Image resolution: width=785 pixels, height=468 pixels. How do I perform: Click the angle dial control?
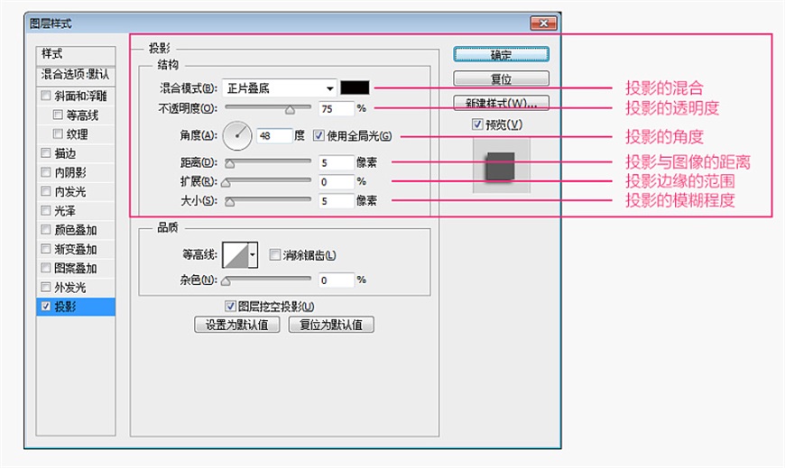236,135
